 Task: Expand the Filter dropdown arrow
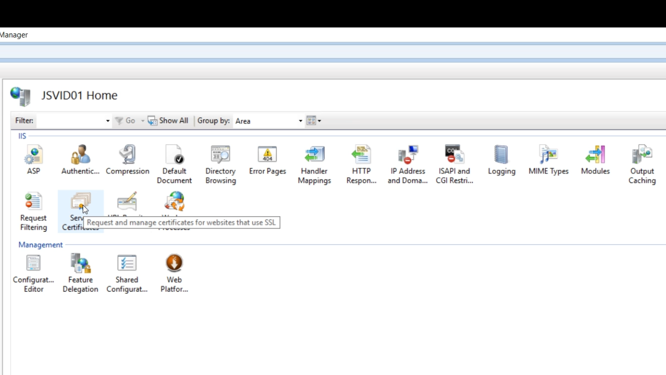108,121
